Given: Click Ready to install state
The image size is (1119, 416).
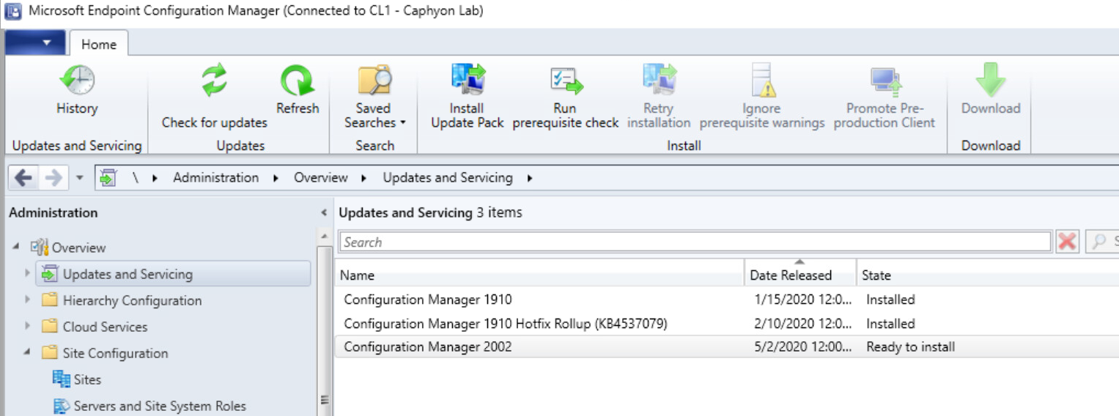Looking at the screenshot, I should click(910, 347).
